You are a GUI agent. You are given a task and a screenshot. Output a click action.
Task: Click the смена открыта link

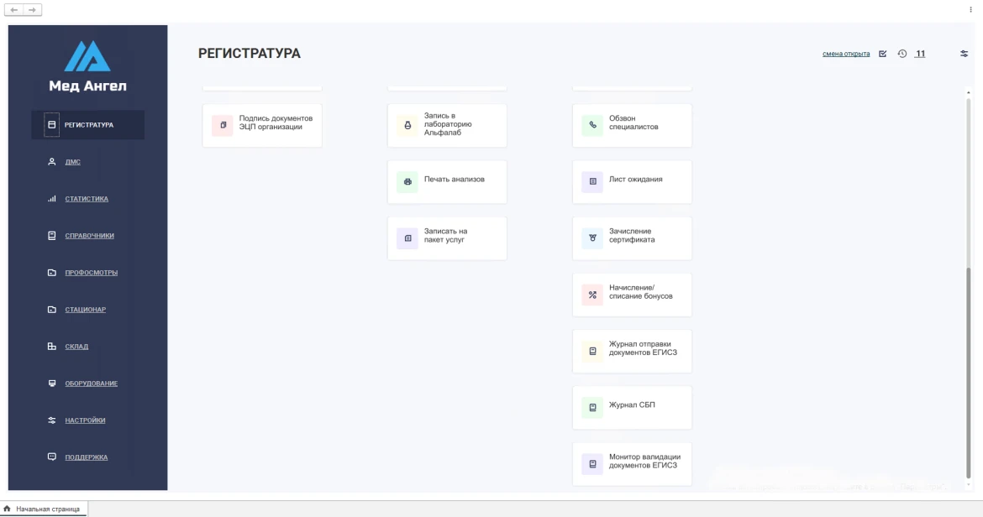(x=846, y=54)
